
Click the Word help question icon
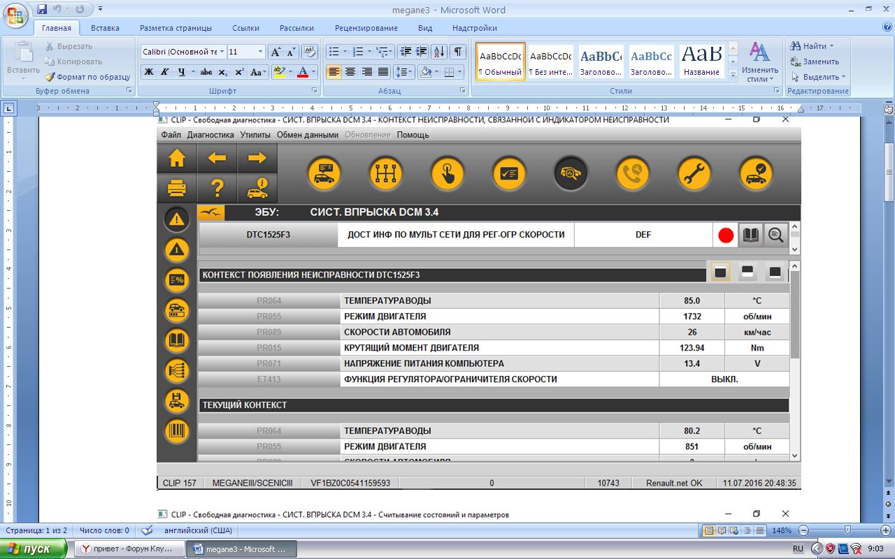887,27
